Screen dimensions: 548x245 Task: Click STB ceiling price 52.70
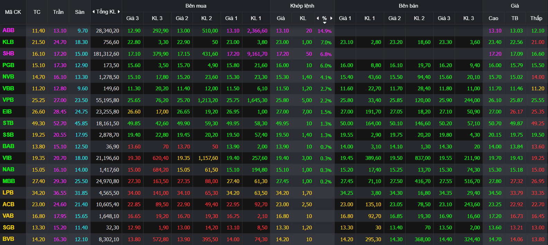[x=60, y=124]
